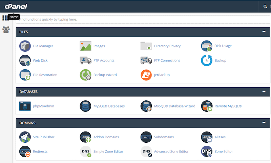Screen dimensions: 271x163
Task: Go to FTP Accounts link
Action: pos(104,61)
